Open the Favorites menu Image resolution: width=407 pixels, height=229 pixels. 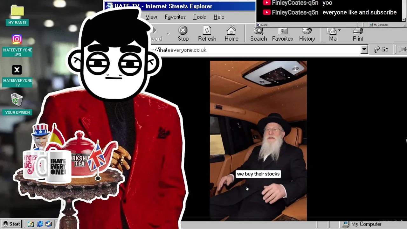coord(175,17)
